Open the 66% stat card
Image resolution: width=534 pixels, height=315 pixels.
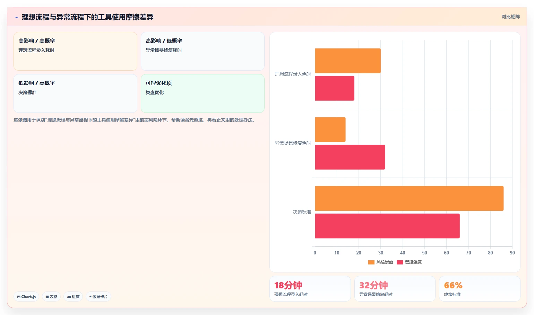(x=480, y=289)
